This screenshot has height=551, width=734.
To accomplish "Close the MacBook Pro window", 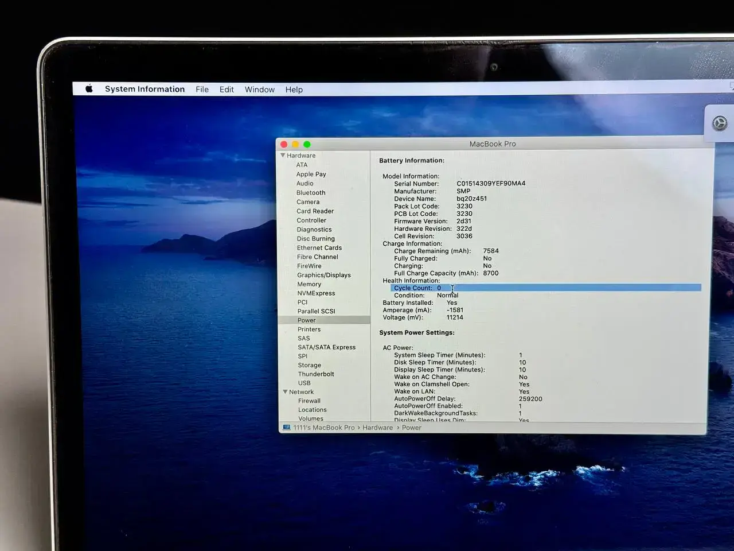I will [284, 144].
